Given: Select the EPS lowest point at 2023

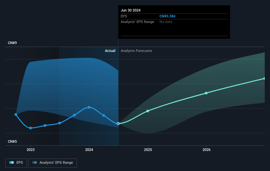Looking at the screenshot, I should (x=31, y=128).
